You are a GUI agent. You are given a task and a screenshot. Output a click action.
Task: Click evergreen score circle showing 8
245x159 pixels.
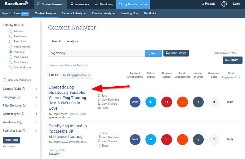214,102
